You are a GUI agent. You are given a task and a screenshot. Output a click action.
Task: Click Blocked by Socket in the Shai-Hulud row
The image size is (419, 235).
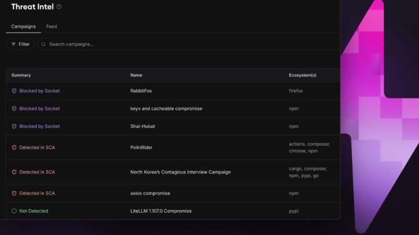point(40,126)
